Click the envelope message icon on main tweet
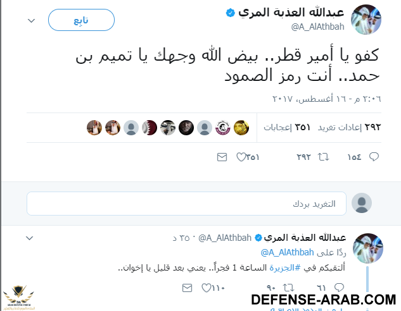Viewport: 401px width, 311px height. click(222, 156)
